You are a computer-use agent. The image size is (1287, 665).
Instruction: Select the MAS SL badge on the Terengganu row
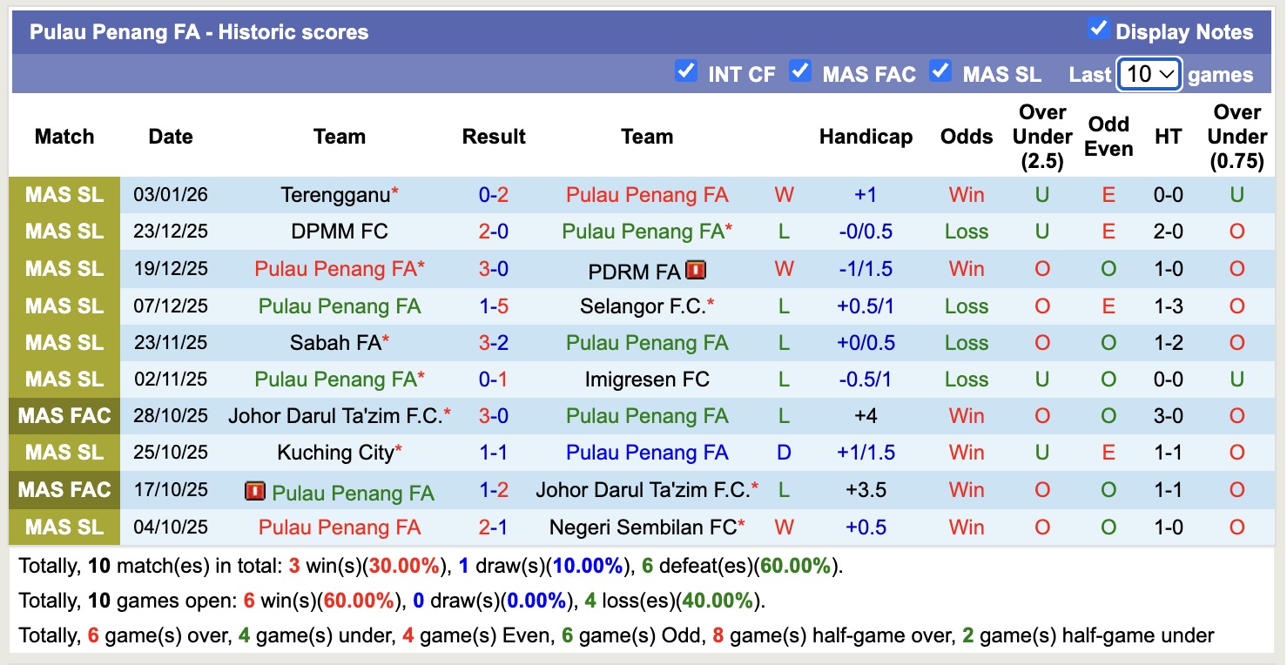(64, 195)
